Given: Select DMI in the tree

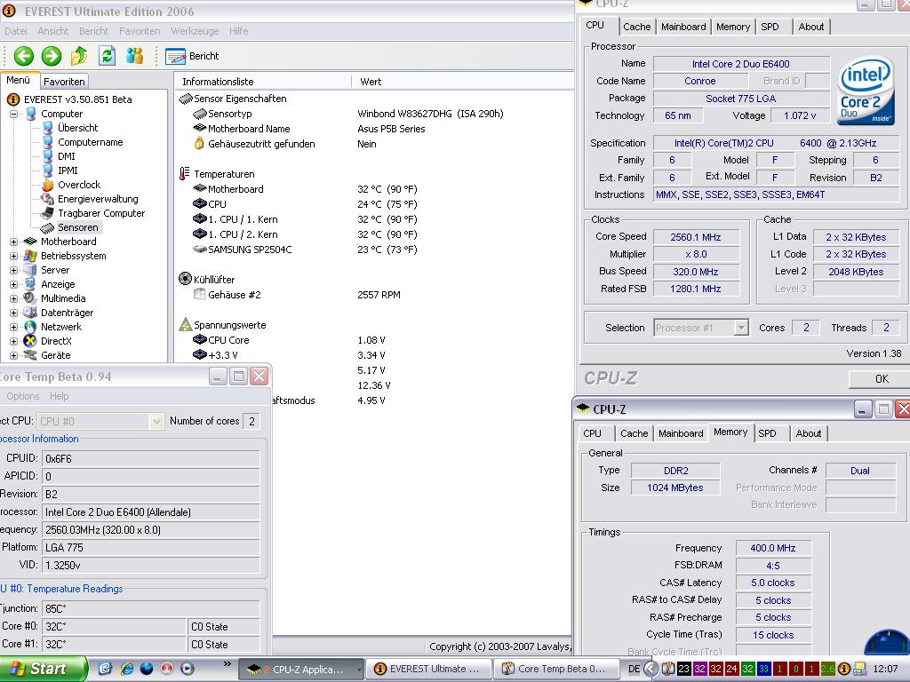Looking at the screenshot, I should pyautogui.click(x=66, y=156).
